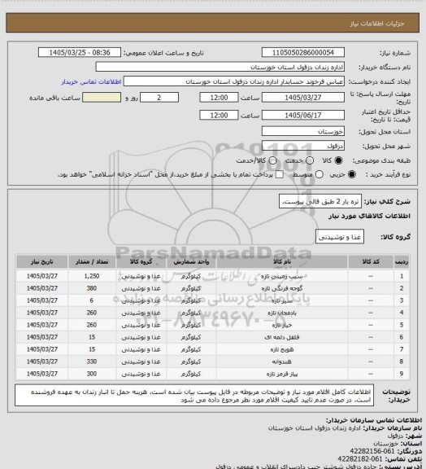Click the تعداد / مقدار column header
This screenshot has width=426, height=469.
pos(92,261)
